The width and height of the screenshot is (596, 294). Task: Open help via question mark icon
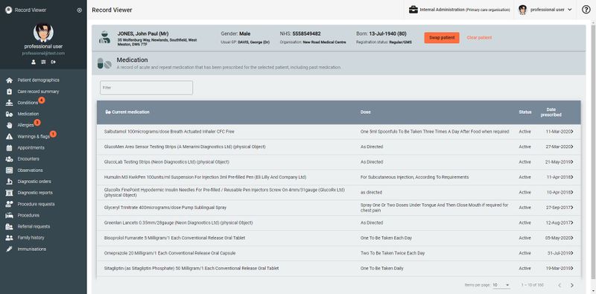point(586,10)
